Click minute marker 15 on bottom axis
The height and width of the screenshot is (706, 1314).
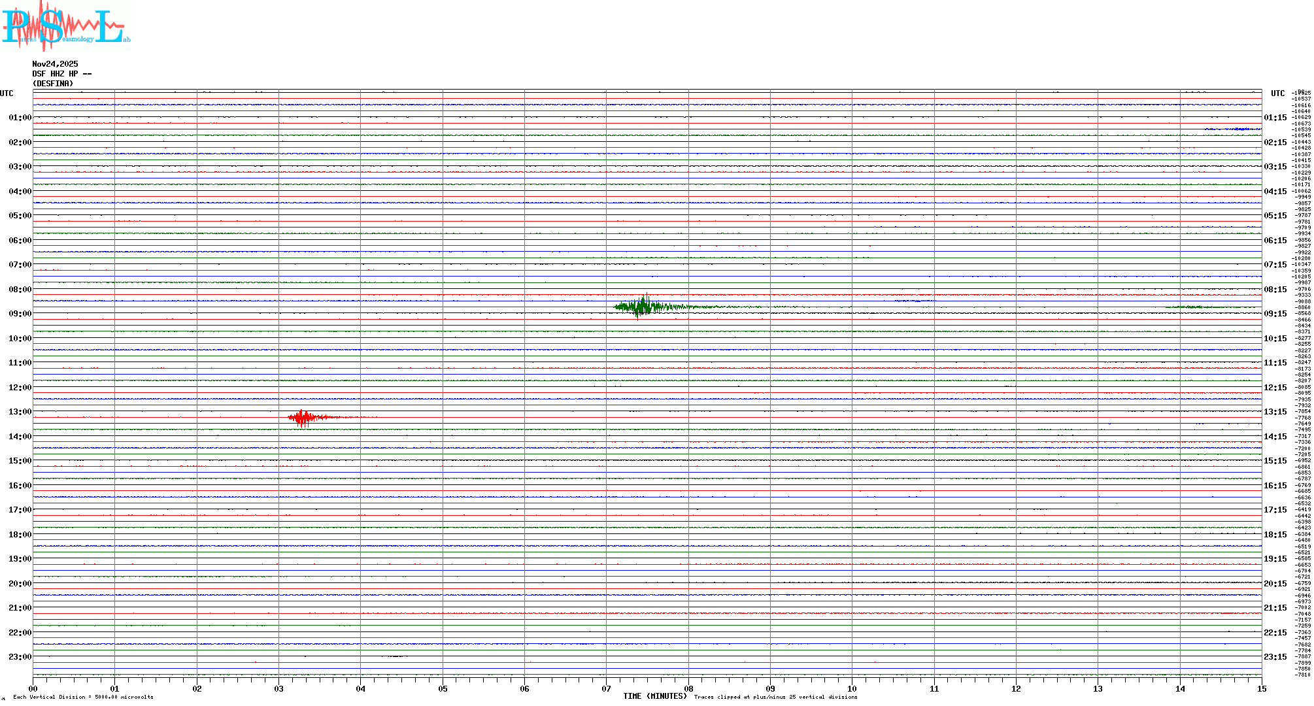tap(1261, 688)
